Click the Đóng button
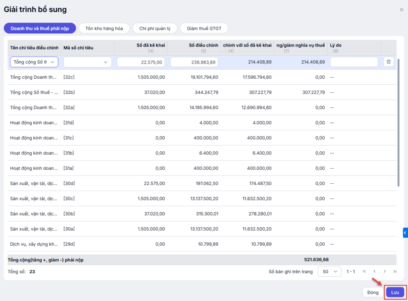 [373, 293]
